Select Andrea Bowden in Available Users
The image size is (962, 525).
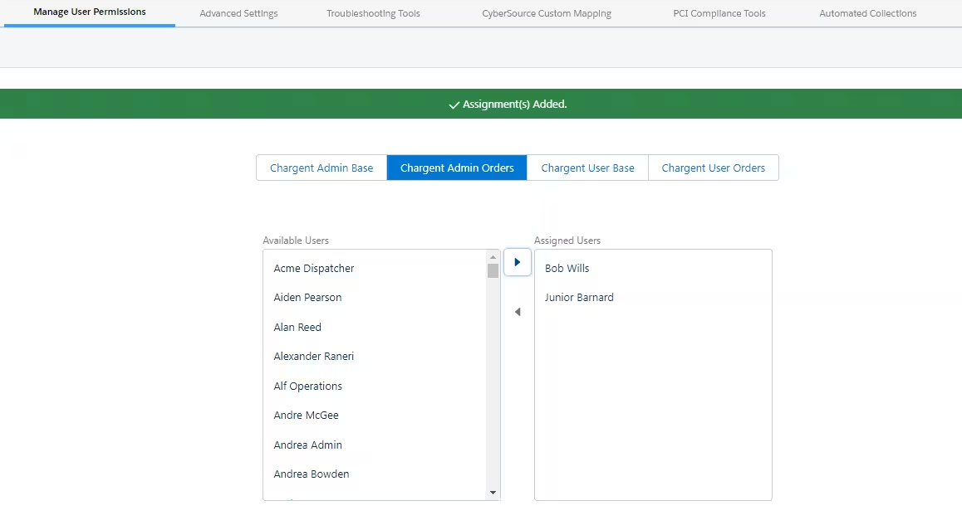click(375, 474)
